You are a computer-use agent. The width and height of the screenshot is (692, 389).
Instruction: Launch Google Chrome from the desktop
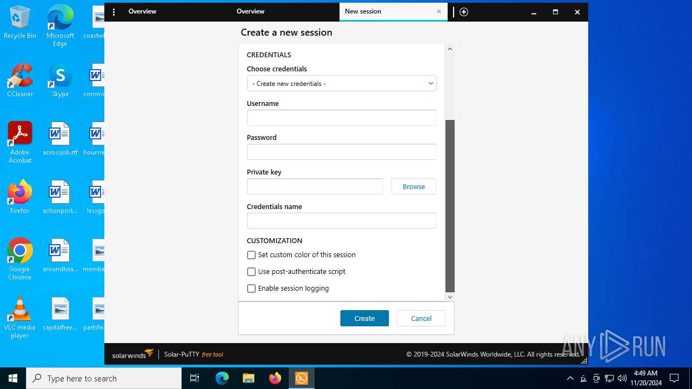click(x=20, y=259)
